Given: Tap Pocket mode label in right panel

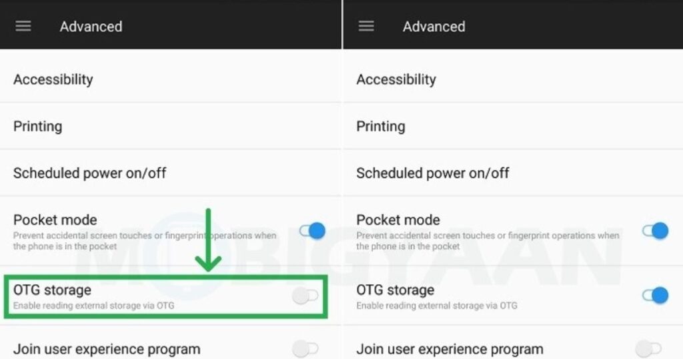Looking at the screenshot, I should (398, 220).
